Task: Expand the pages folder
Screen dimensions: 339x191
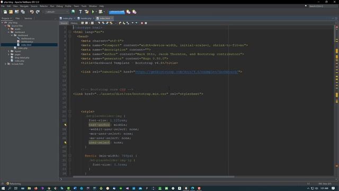Action: point(9,55)
